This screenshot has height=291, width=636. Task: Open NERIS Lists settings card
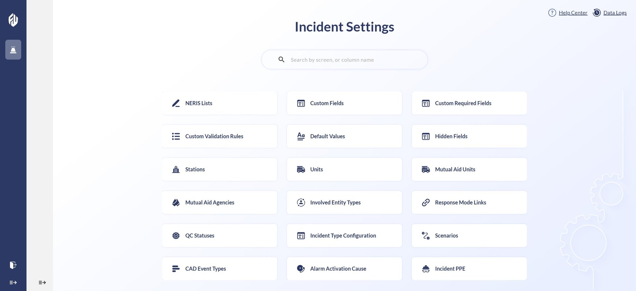coord(219,103)
